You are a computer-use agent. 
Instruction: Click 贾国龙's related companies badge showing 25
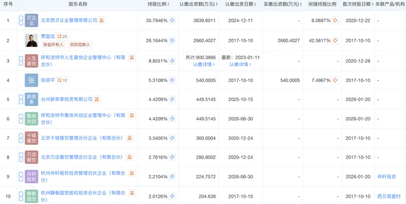pyautogui.click(x=62, y=37)
